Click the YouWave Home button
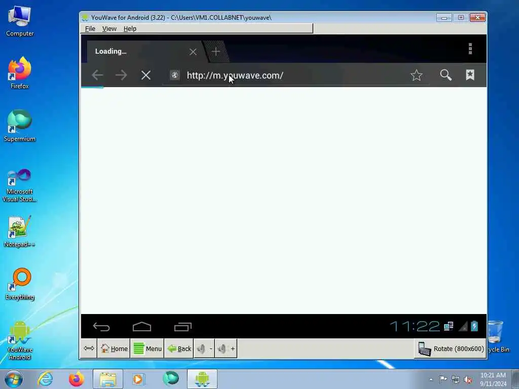The width and height of the screenshot is (519, 389). point(114,348)
